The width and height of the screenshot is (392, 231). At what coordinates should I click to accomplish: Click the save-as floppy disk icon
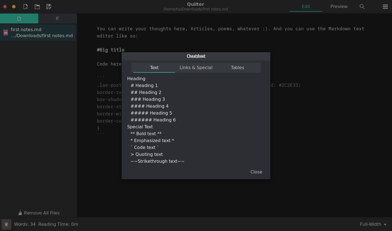tap(49, 7)
